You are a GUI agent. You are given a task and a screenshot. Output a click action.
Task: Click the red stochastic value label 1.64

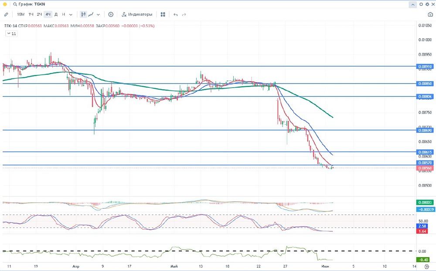(x=422, y=231)
